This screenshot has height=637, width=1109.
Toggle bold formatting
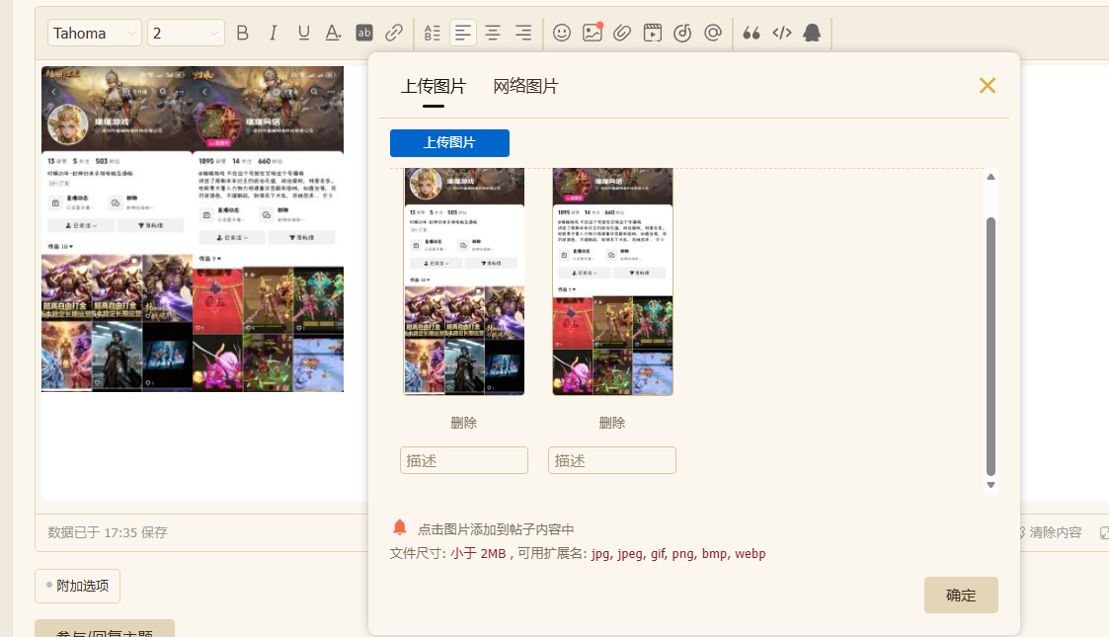(x=243, y=33)
